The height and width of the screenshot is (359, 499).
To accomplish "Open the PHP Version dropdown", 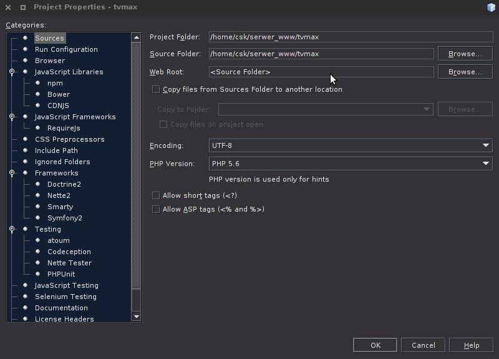I will click(x=351, y=164).
